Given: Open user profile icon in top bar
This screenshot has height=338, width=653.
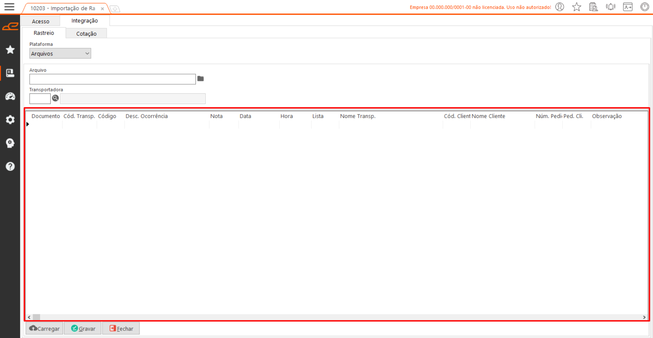Looking at the screenshot, I should (x=560, y=7).
